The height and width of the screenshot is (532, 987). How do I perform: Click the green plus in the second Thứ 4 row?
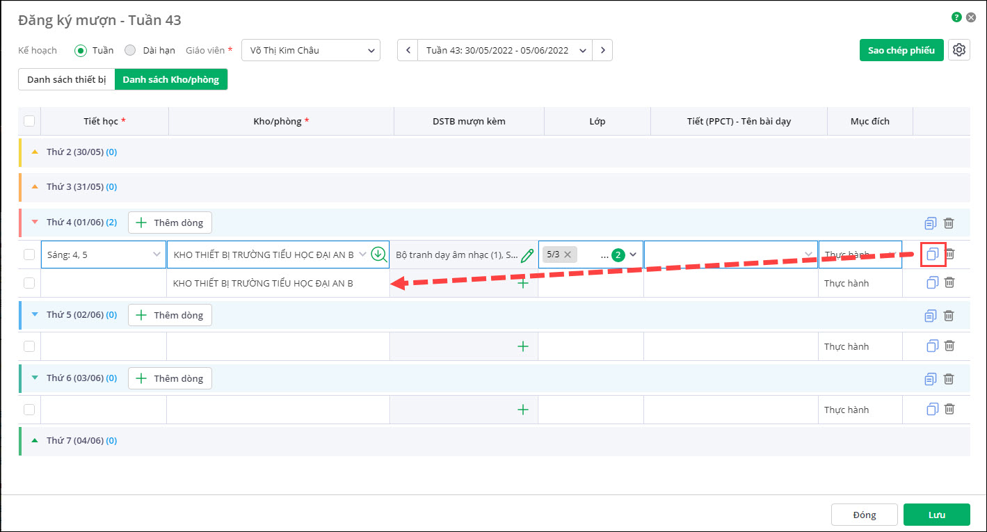pyautogui.click(x=523, y=283)
